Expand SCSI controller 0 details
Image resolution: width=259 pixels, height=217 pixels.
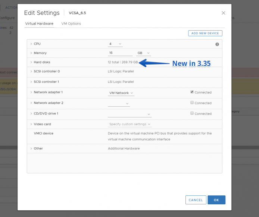tap(31, 71)
